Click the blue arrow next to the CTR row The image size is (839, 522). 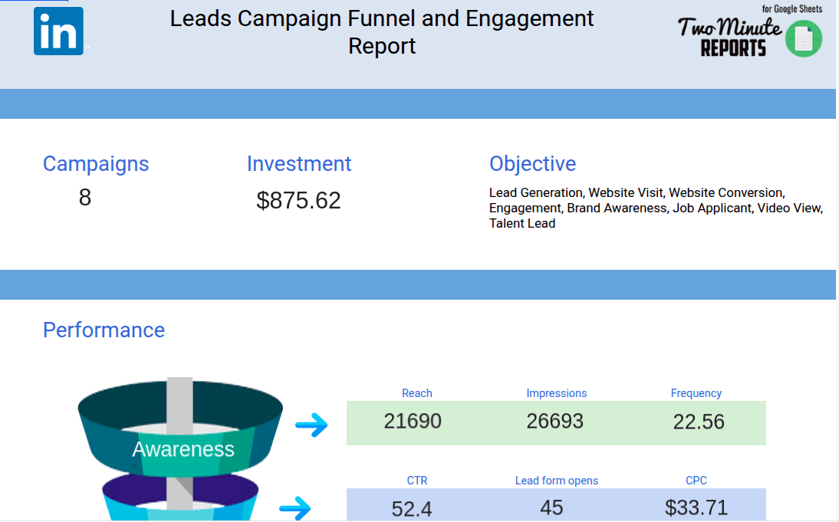click(296, 507)
